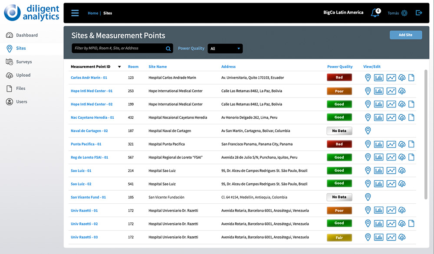Open the hamburger menu icon

click(x=75, y=13)
